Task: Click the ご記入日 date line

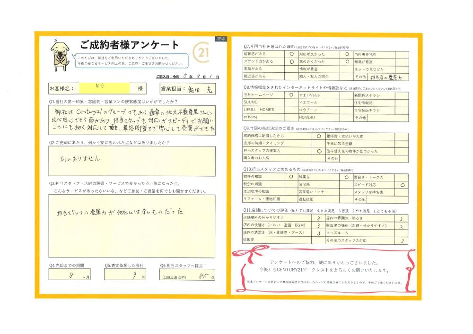Action: pos(188,77)
